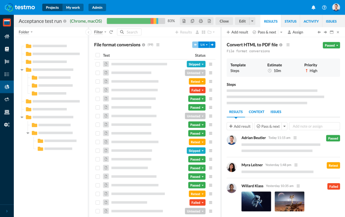Viewport: 345px width, 217px height.
Task: Check the checkbox of the Skipped first test
Action: [x=98, y=64]
